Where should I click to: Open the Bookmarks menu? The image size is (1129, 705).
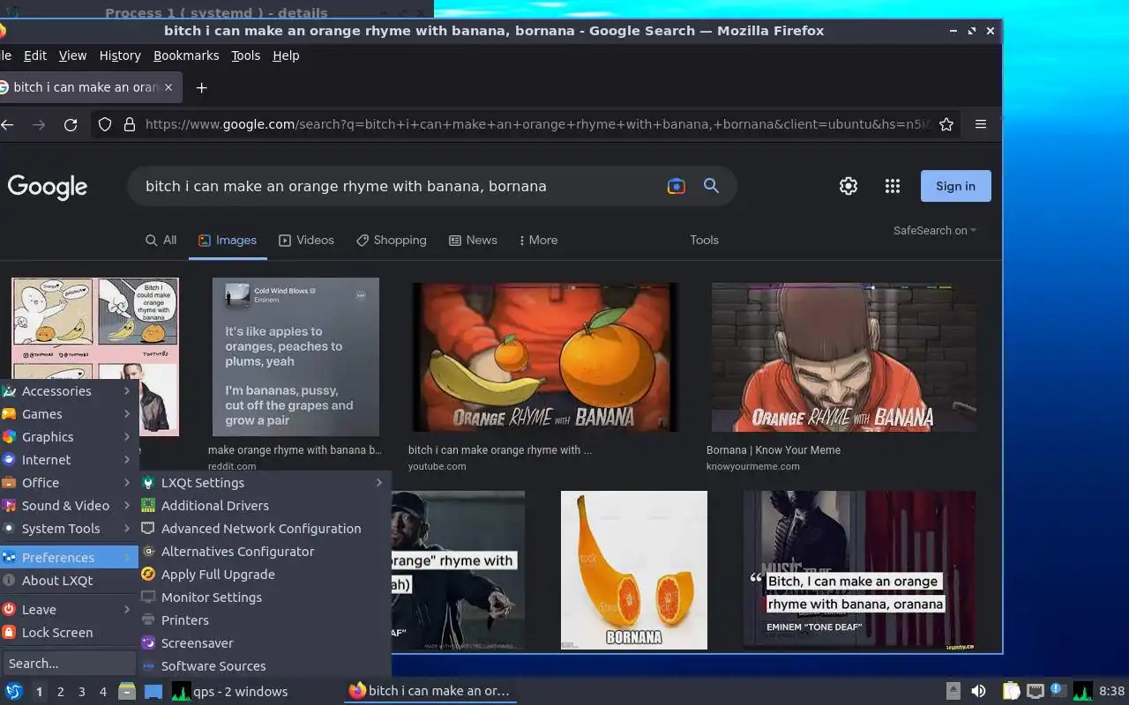pyautogui.click(x=186, y=56)
